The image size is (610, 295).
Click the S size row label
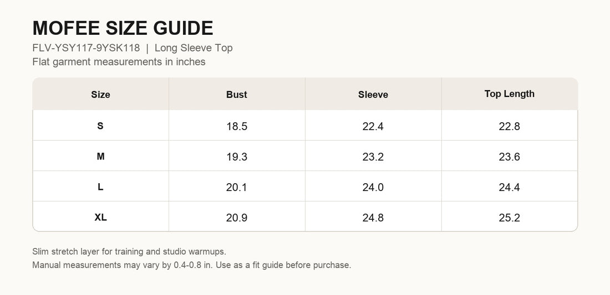click(100, 126)
